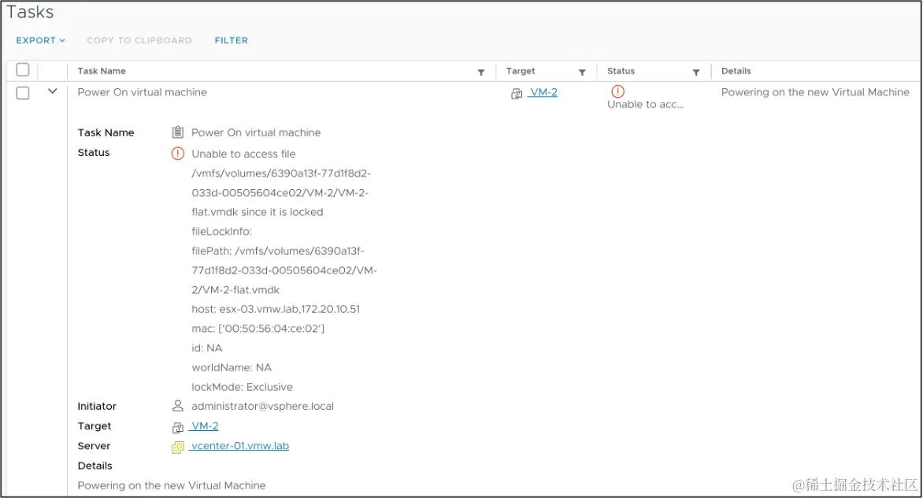Click the Details column header
The width and height of the screenshot is (923, 498).
tap(736, 71)
